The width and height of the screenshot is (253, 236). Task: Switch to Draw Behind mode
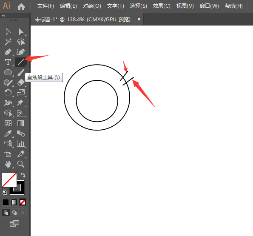click(x=14, y=213)
